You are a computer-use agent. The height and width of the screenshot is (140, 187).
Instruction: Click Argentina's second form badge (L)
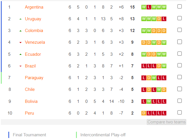point(149,7)
